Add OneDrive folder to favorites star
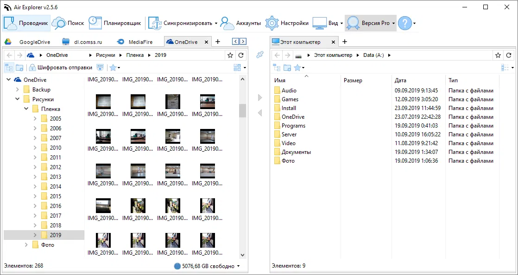Screen dimensions: 518x275 [x=231, y=55]
